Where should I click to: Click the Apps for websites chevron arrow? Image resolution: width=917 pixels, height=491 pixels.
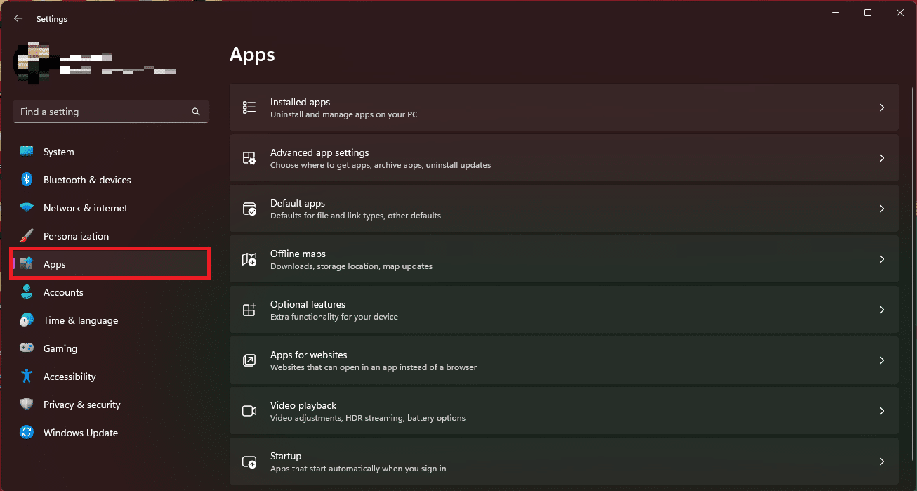tap(882, 360)
